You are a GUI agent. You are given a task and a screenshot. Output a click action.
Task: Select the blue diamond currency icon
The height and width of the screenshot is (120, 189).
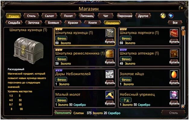[171, 16]
